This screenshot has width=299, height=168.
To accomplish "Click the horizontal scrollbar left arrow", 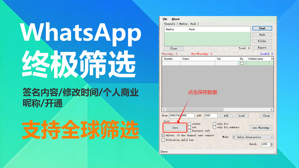I will click(x=164, y=110).
